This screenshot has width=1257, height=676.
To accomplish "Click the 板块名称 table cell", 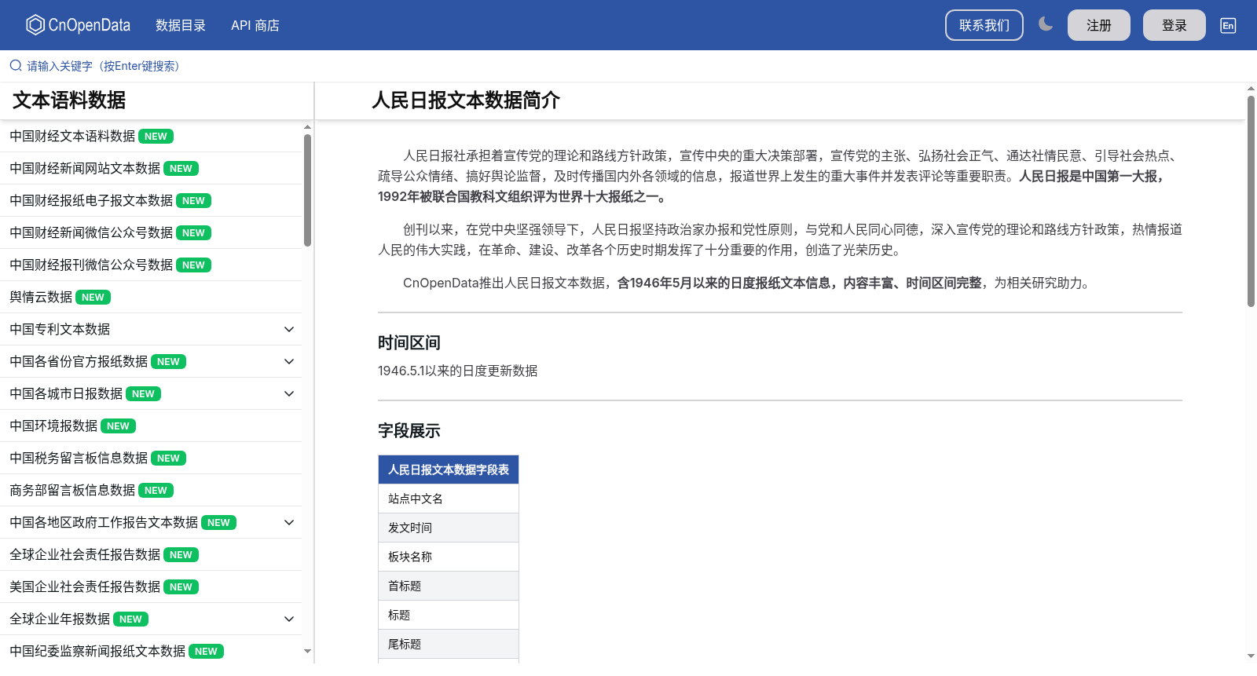I will 449,557.
